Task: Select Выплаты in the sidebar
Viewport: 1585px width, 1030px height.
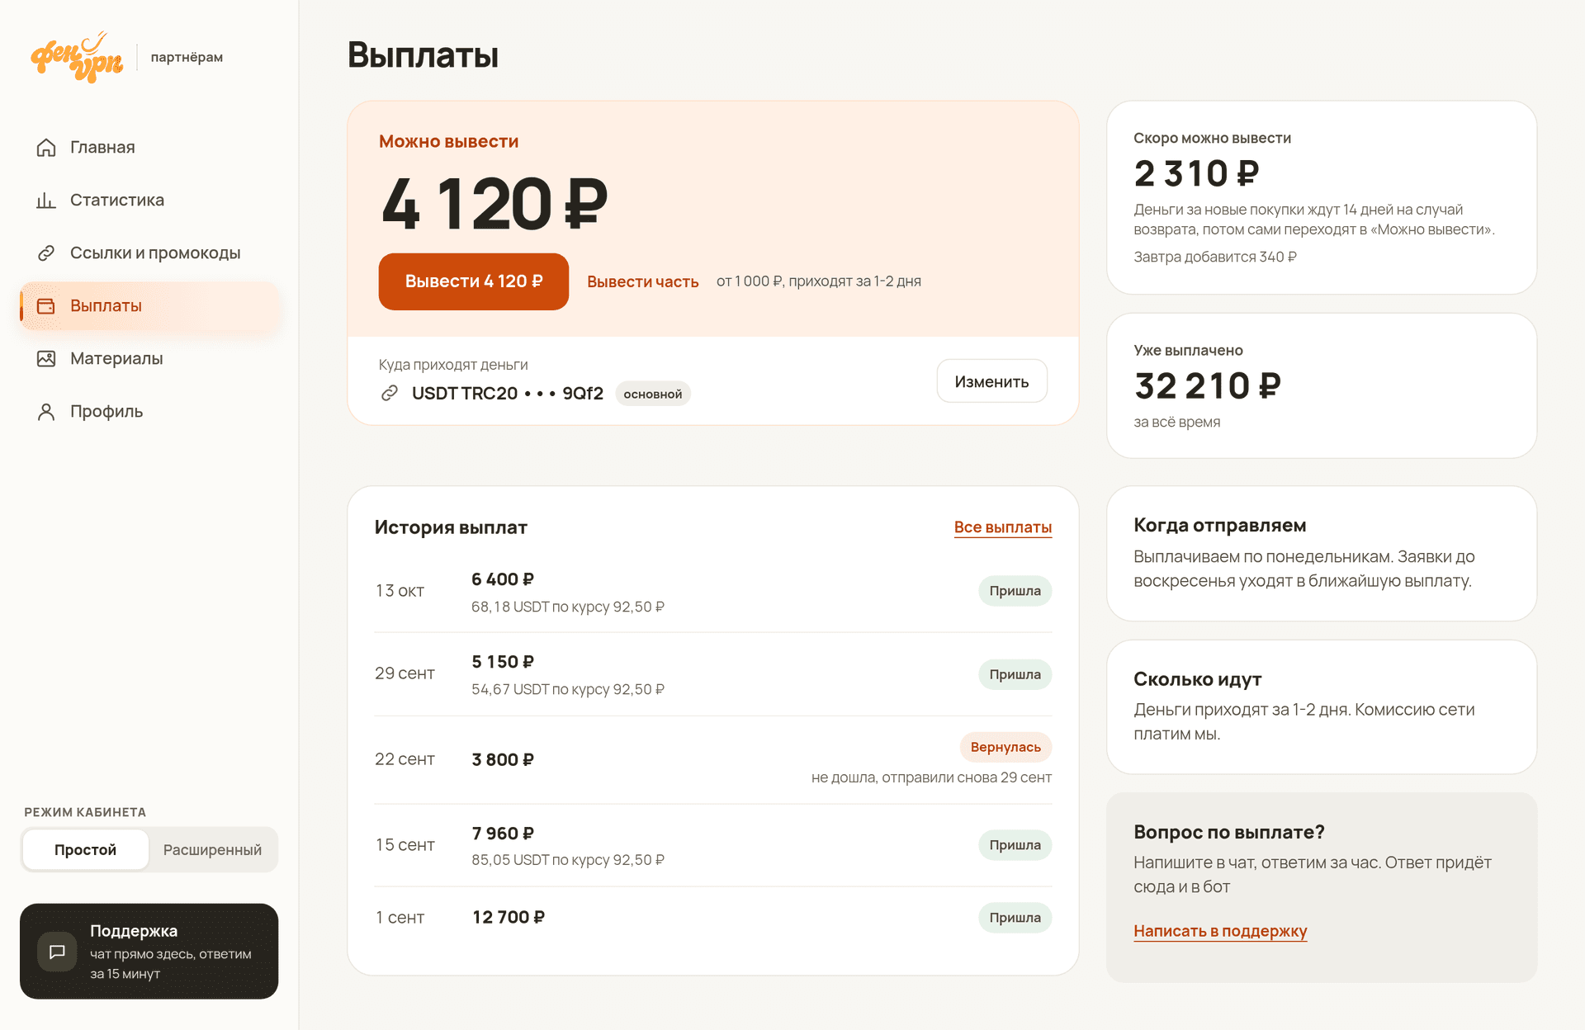Action: pos(149,305)
